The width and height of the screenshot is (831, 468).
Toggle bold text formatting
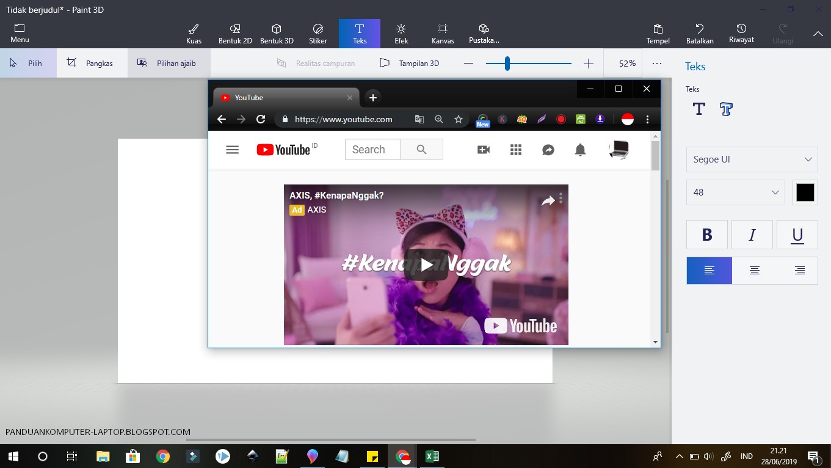coord(706,234)
